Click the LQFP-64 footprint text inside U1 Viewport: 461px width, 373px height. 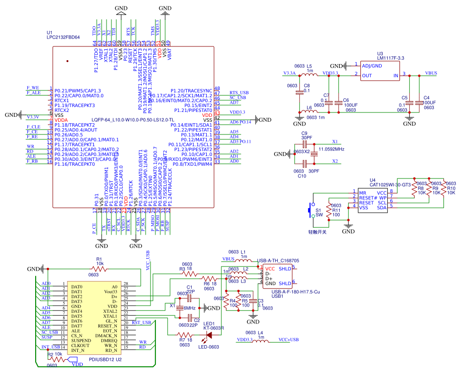point(132,120)
